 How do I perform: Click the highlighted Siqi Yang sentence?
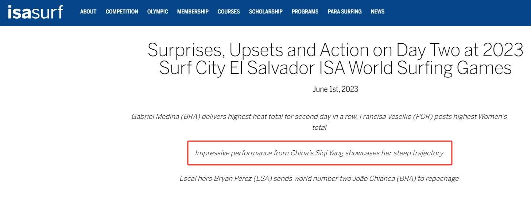(319, 153)
